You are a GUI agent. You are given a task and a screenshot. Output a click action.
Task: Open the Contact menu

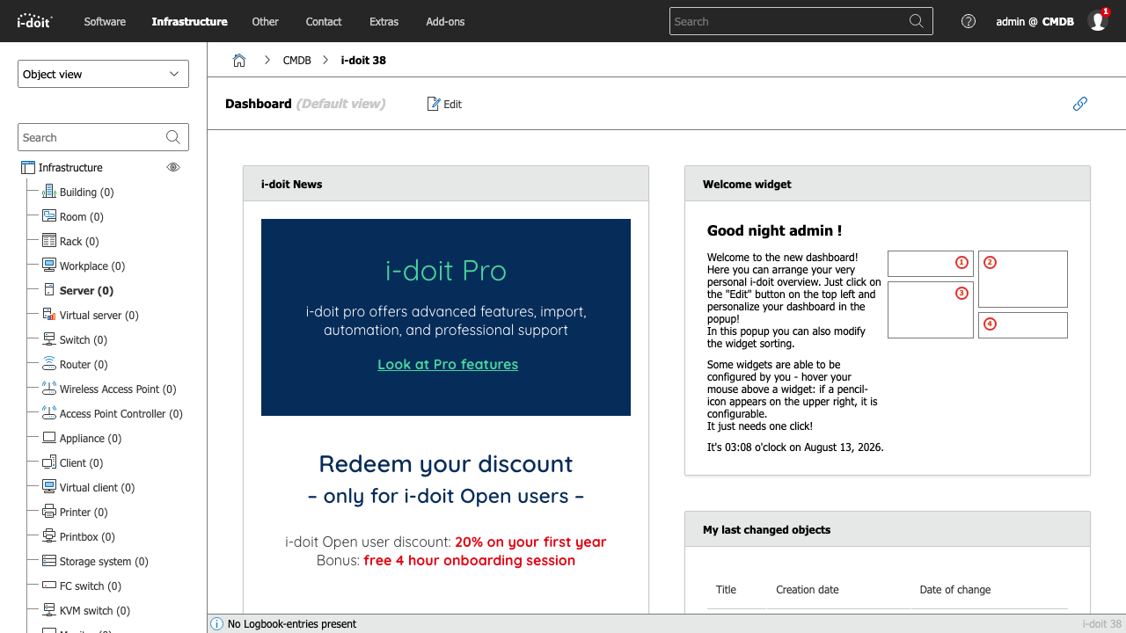coord(324,21)
